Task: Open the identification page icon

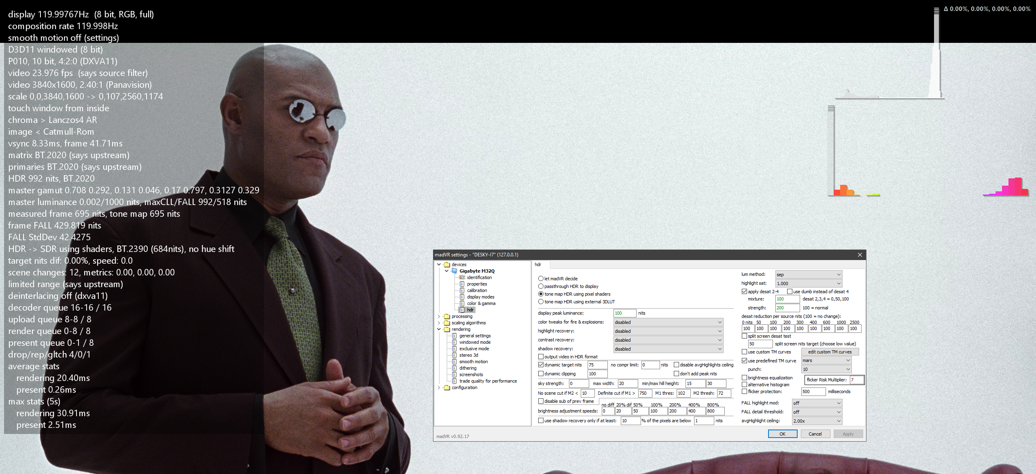Action: (x=462, y=277)
